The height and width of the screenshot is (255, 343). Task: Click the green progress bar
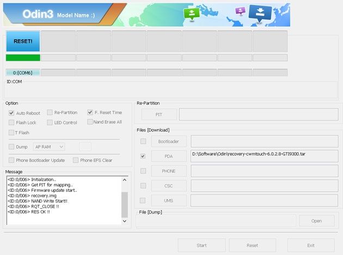pos(23,58)
